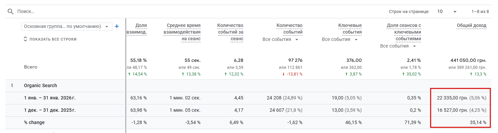Click the % change row label

34,123
